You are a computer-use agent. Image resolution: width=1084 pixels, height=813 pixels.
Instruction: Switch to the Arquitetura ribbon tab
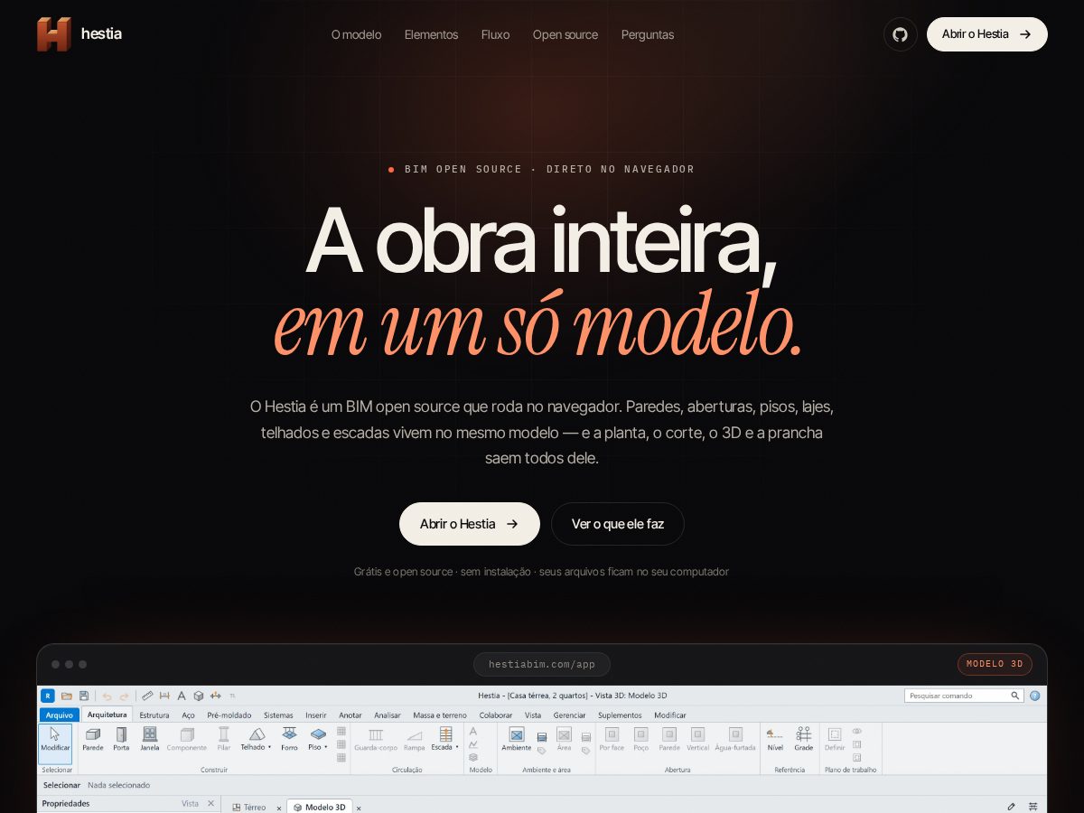[107, 715]
